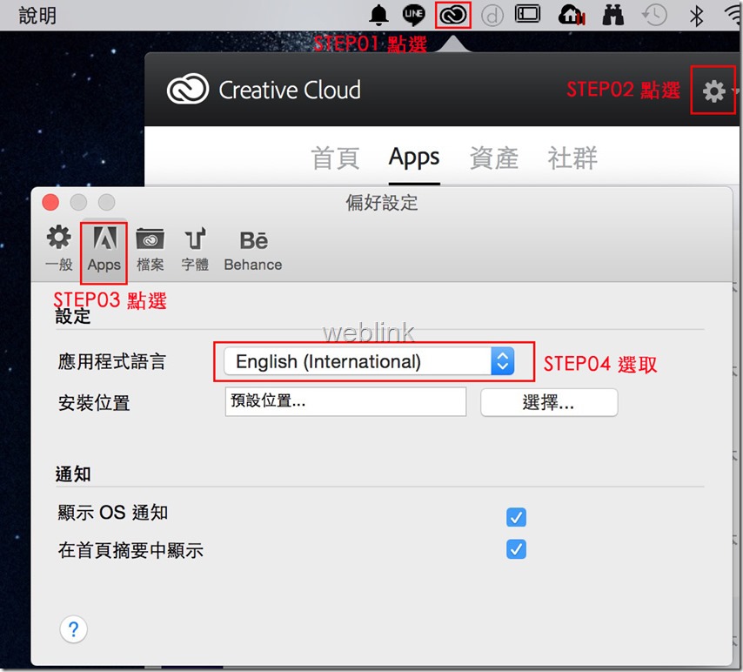Open the notification bell in the menu bar

[378, 15]
